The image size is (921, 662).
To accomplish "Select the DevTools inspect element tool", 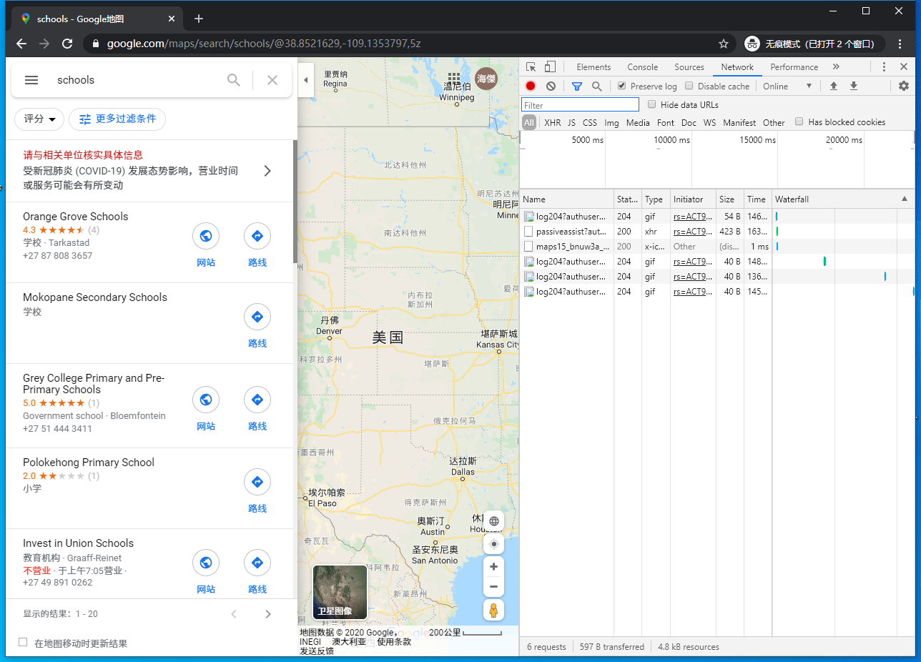I will point(531,66).
